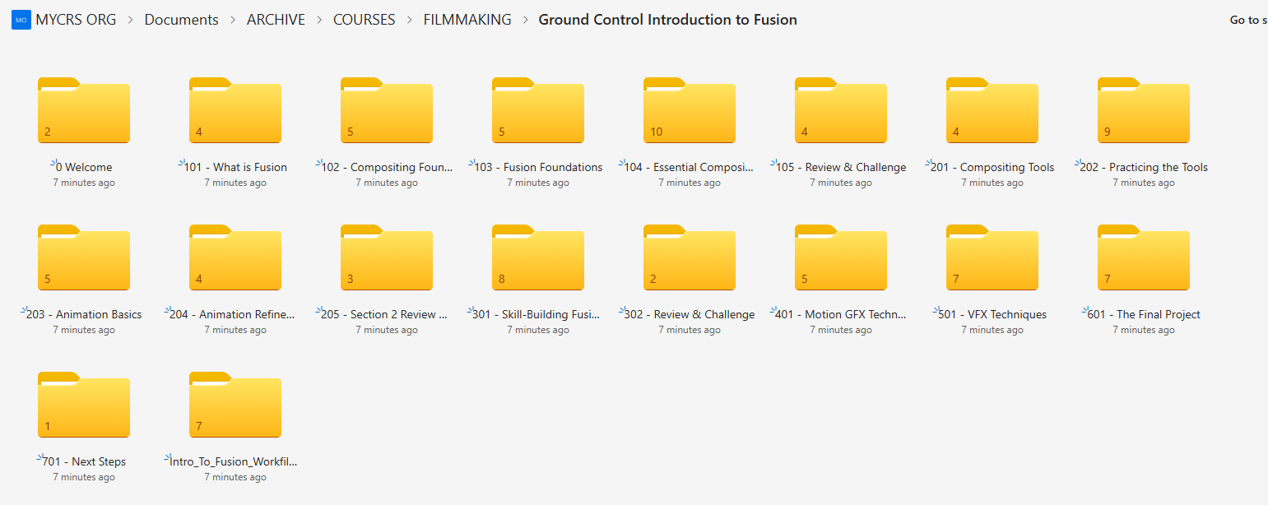
Task: Navigate to Documents in the breadcrumb
Action: (181, 20)
